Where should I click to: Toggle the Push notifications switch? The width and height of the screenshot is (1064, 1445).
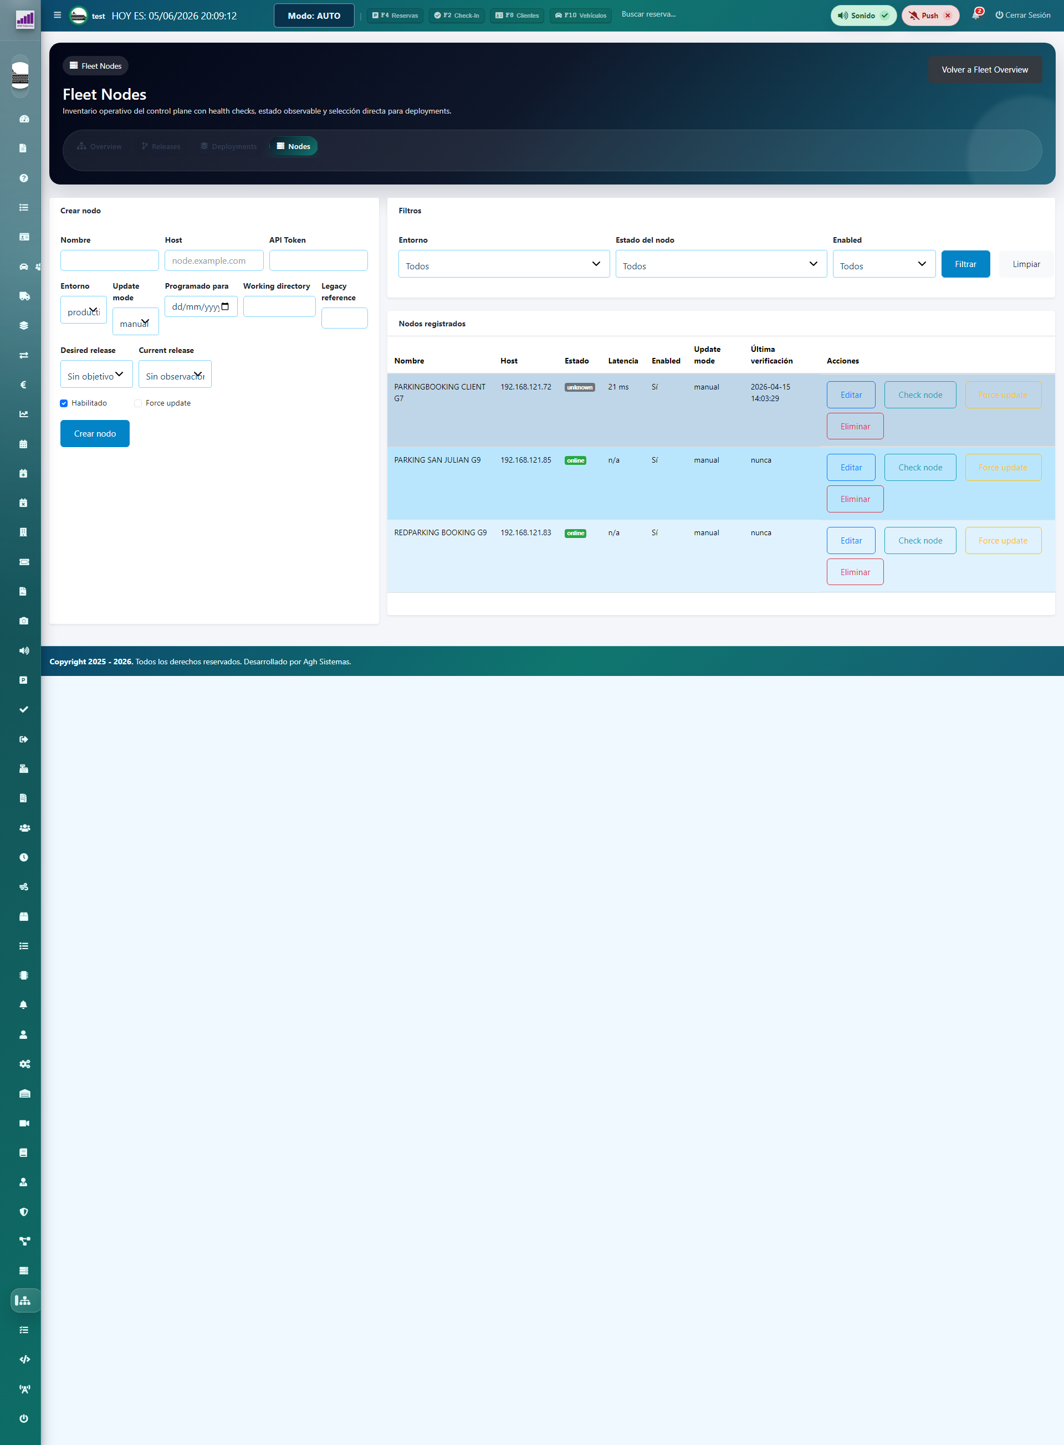click(930, 16)
